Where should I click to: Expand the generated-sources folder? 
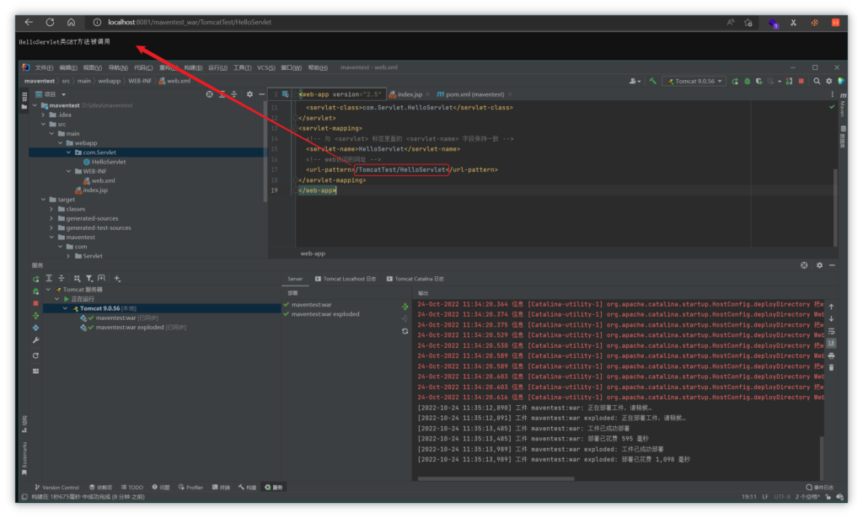click(51, 218)
